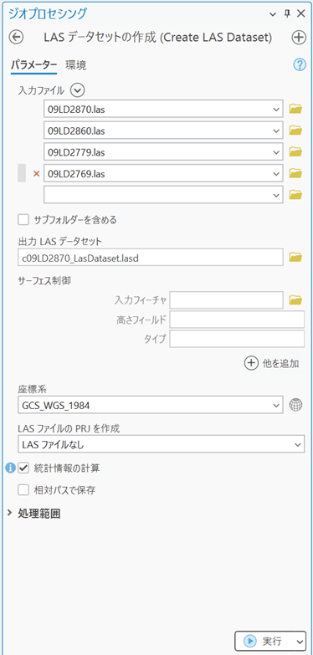Browse folder for 出力 LAS データセット
The image size is (313, 655).
click(295, 258)
